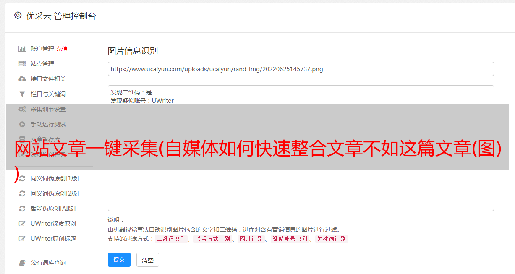Click the refresh icon for 智能伪原创[AI版]
The height and width of the screenshot is (274, 515).
click(x=22, y=209)
